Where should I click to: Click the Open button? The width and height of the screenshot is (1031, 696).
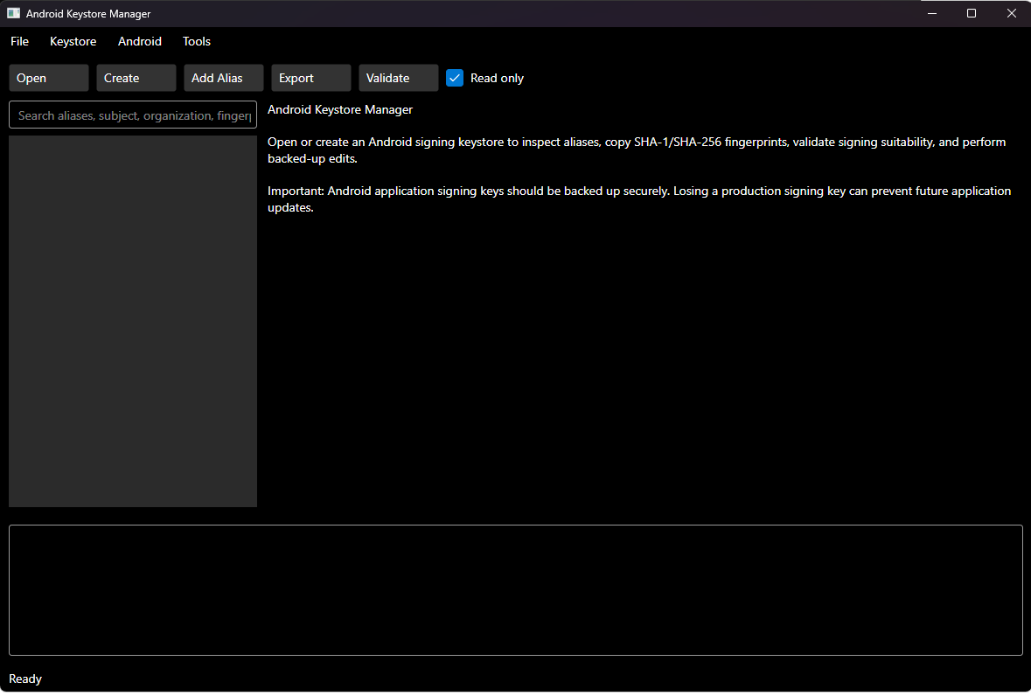click(49, 78)
